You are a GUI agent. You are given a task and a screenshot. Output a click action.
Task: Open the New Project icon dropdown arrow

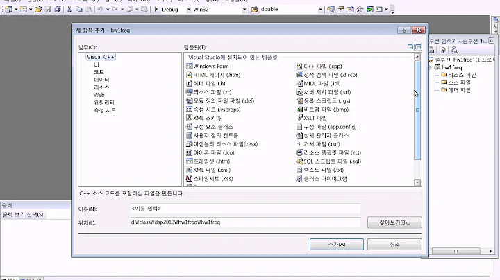15,10
